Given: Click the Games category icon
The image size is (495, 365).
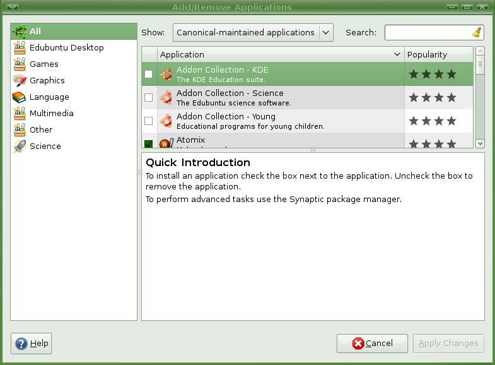Looking at the screenshot, I should point(20,64).
